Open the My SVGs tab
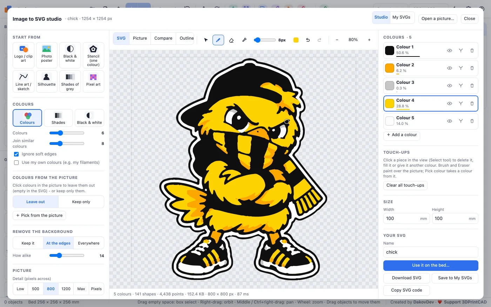Screen dimensions: 491x307 (x=401, y=17)
